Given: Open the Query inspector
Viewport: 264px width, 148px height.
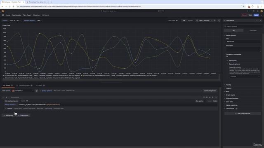Looking at the screenshot, I should point(210,91).
